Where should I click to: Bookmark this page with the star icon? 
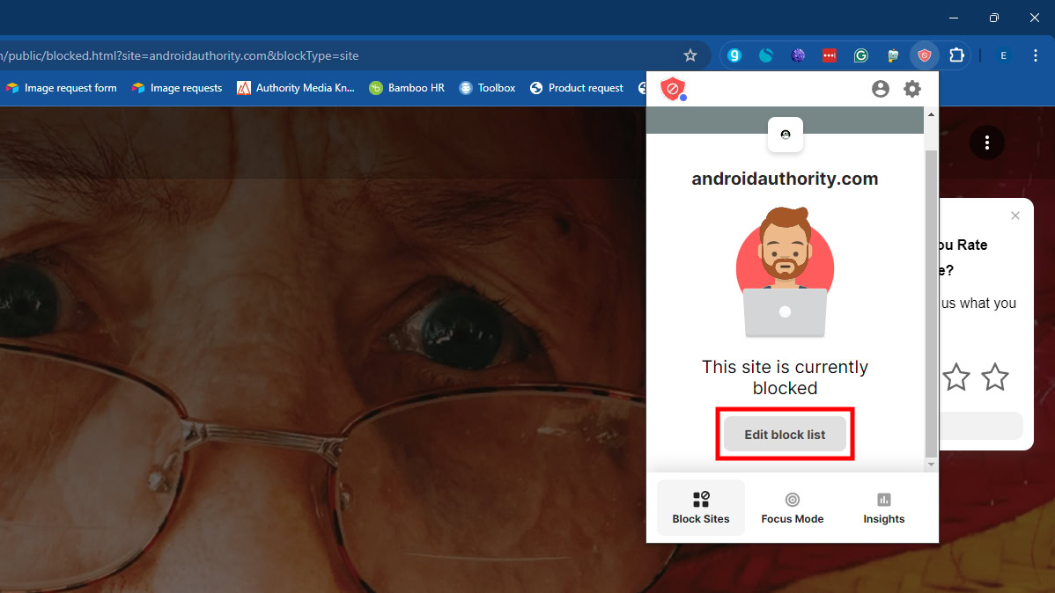click(x=690, y=55)
